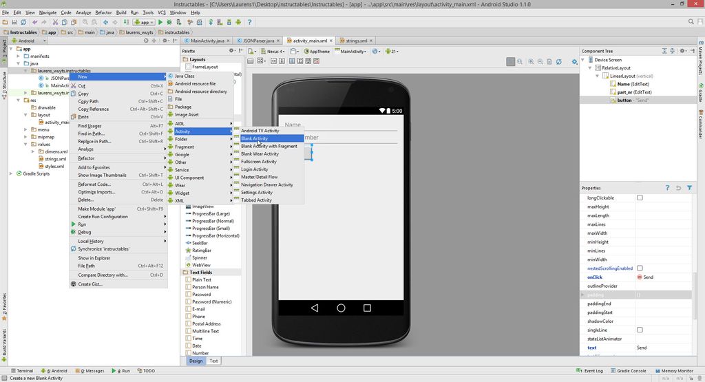Click Synchronize 'instructables' in the context menu
The image size is (705, 382).
coord(118,249)
